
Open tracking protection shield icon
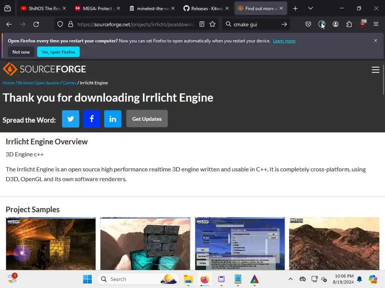pos(60,24)
